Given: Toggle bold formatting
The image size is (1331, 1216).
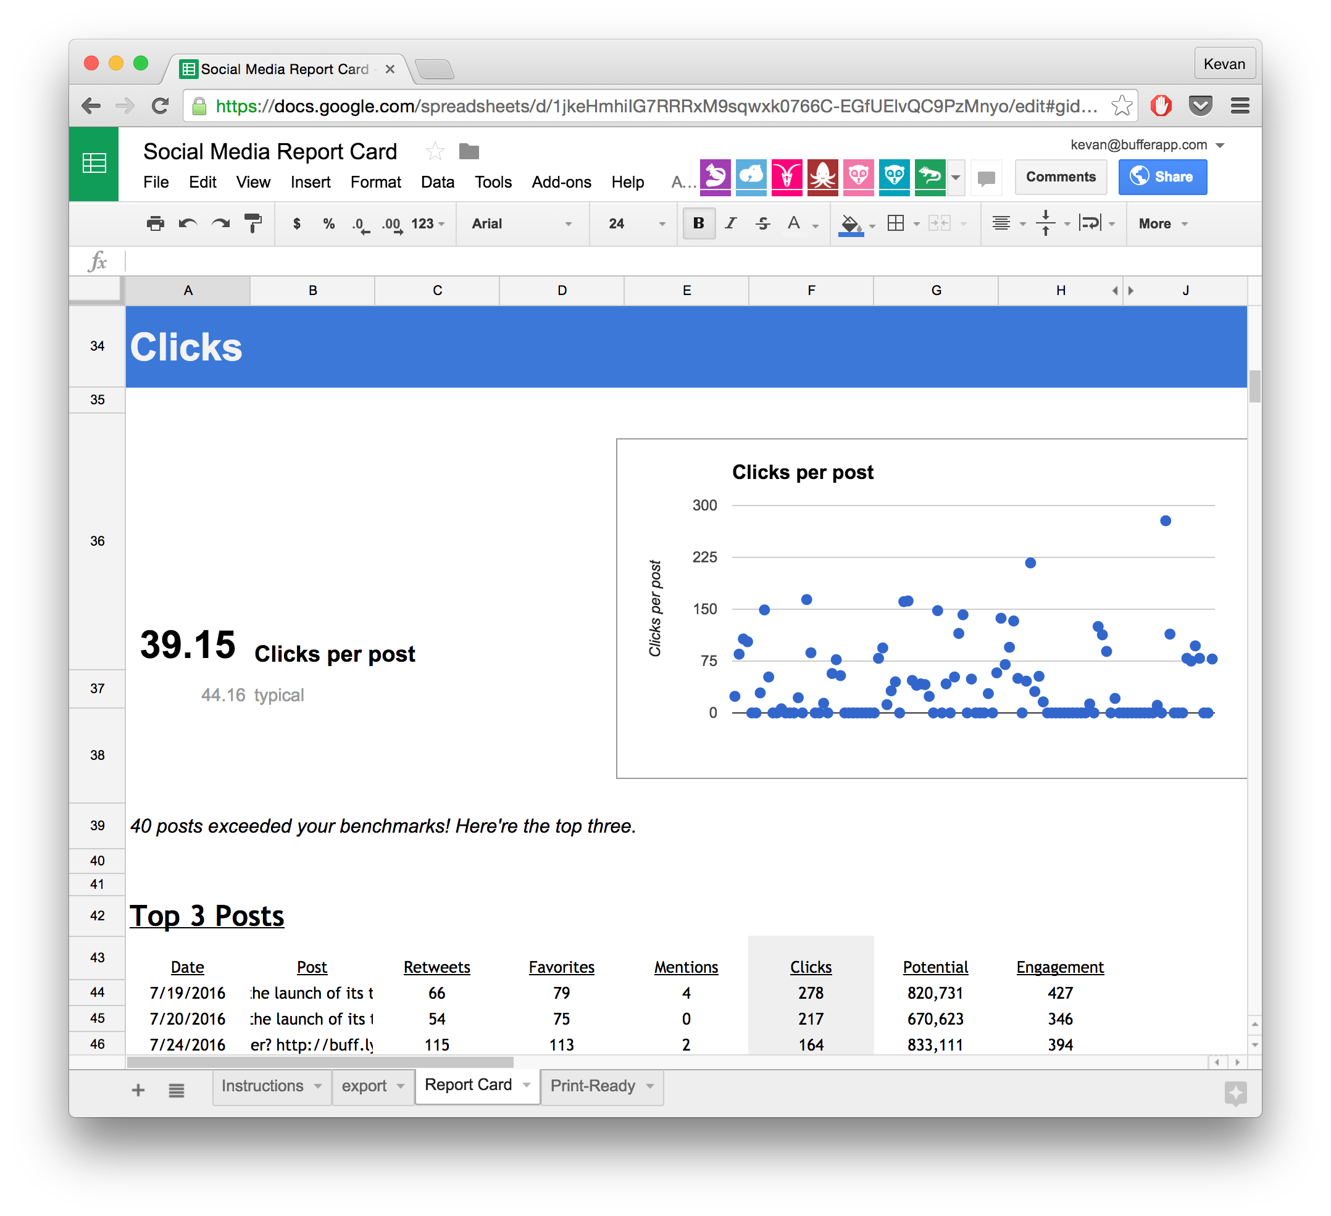Looking at the screenshot, I should click(x=698, y=224).
